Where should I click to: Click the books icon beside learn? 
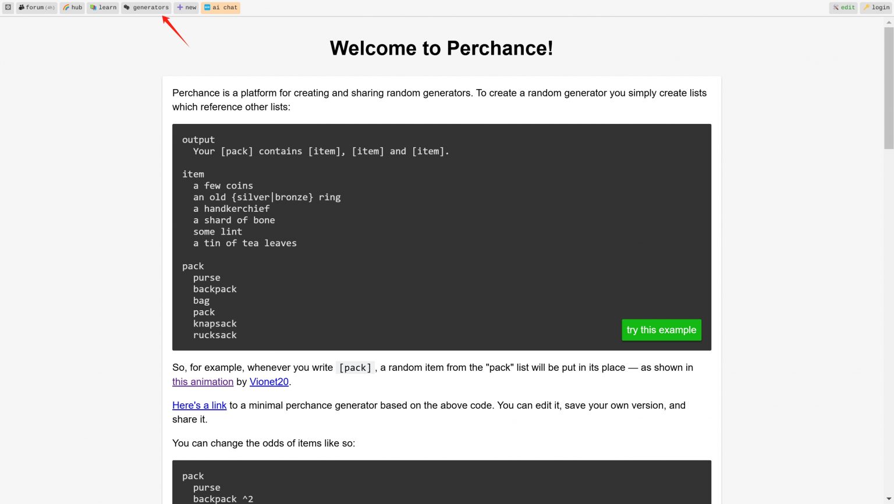[92, 8]
